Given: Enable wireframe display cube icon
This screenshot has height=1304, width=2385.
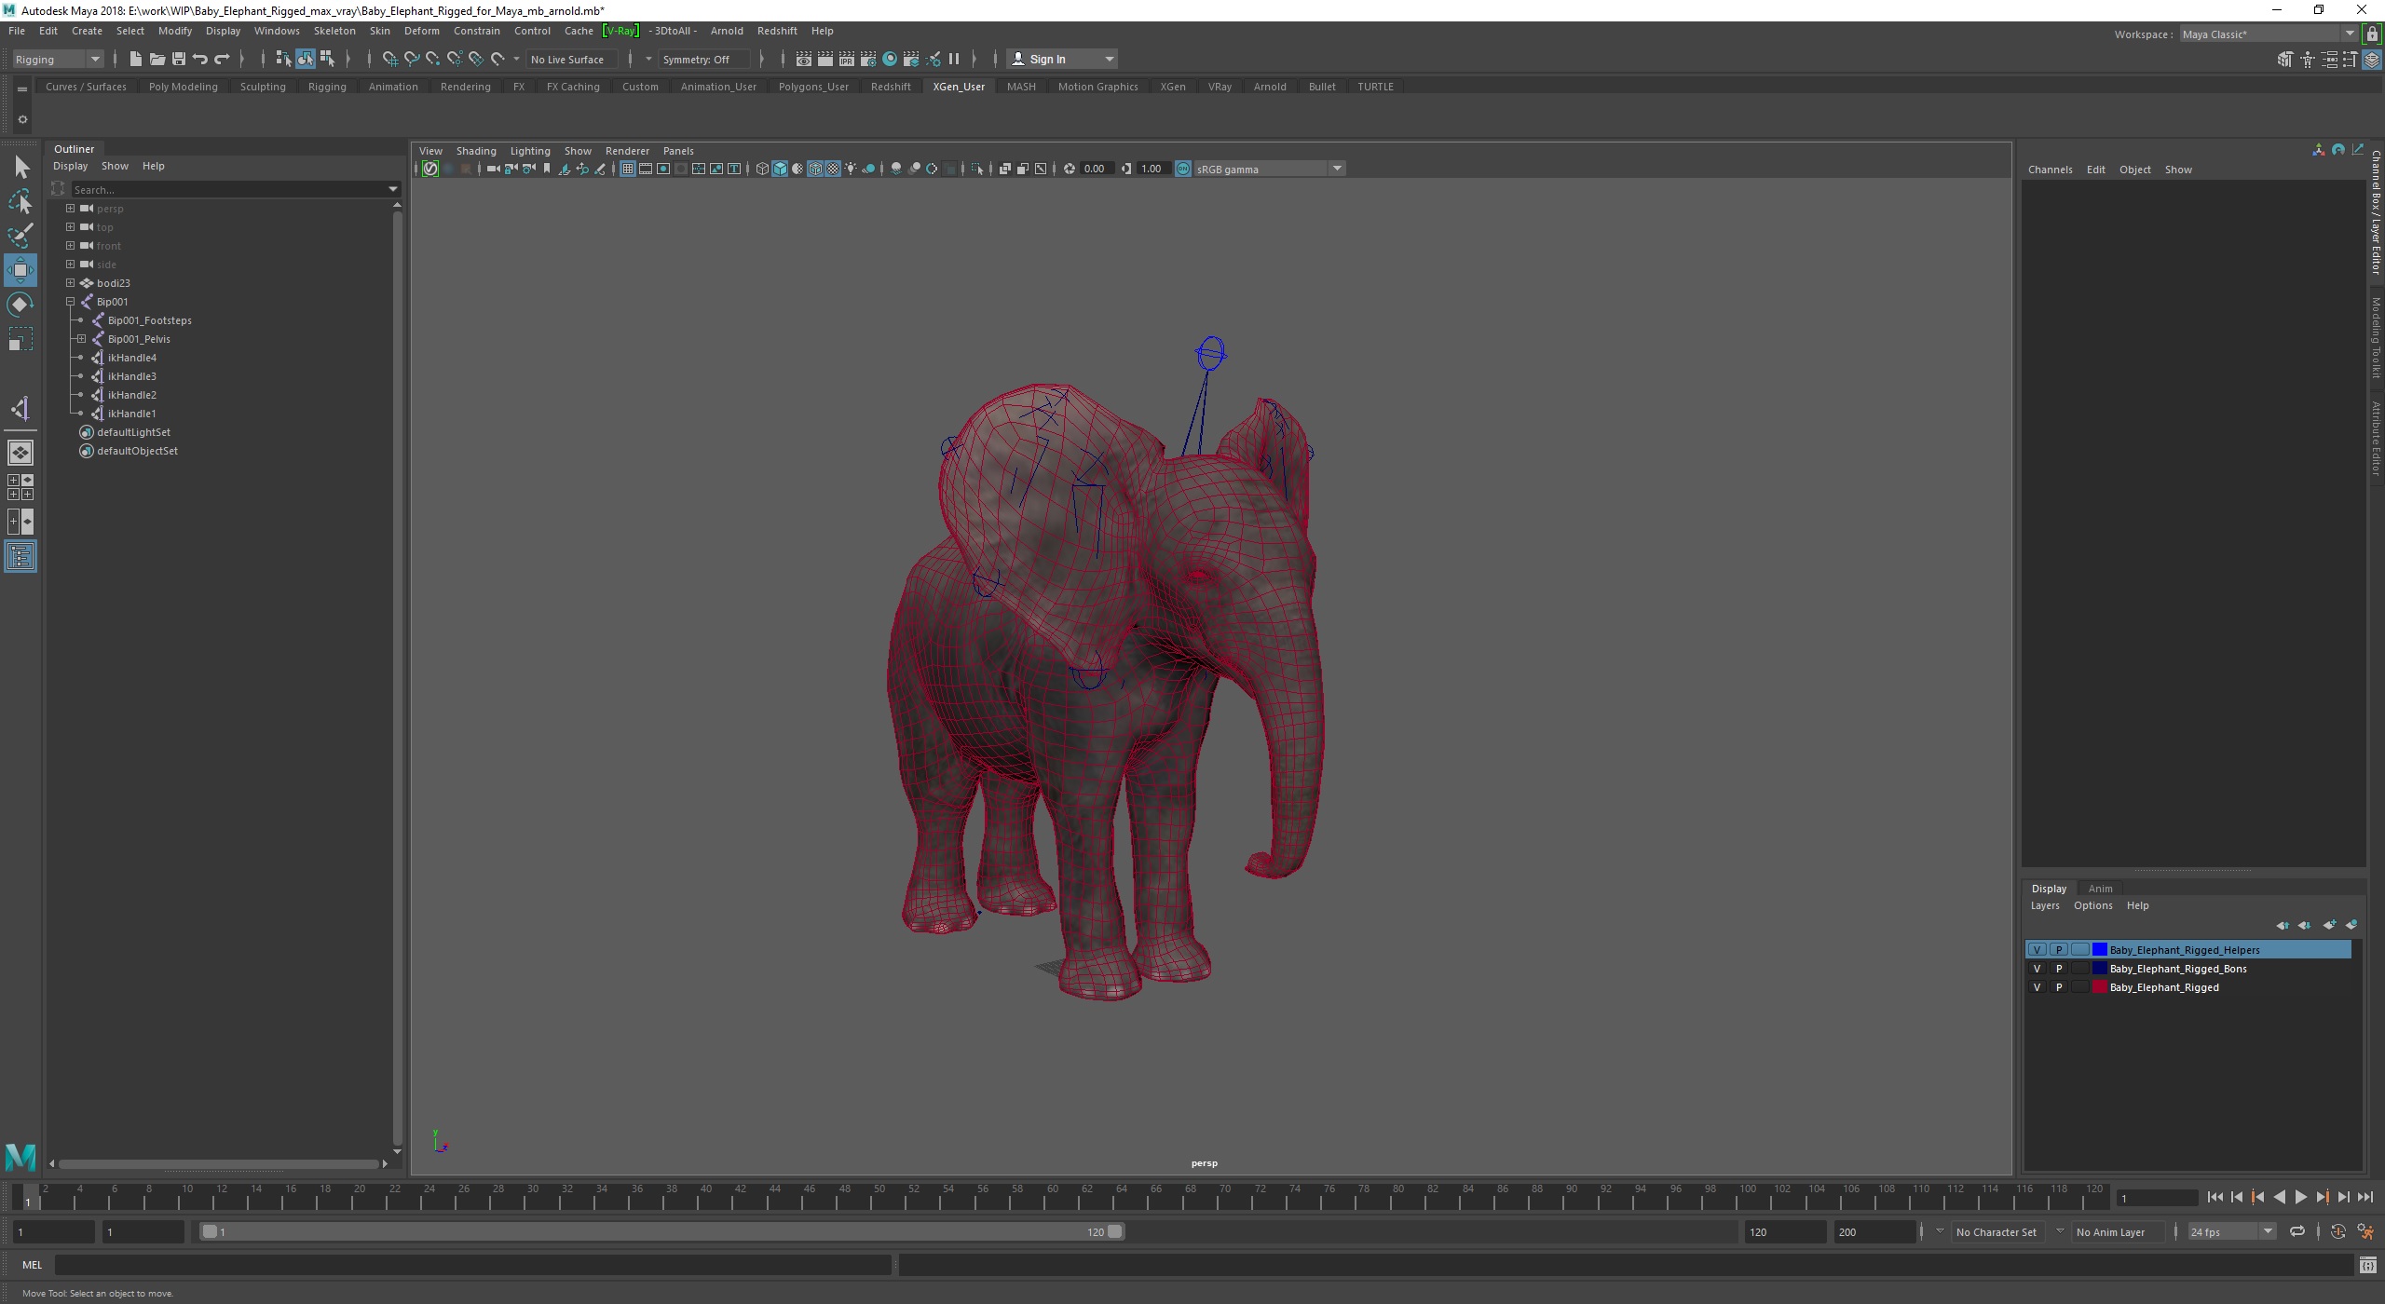Looking at the screenshot, I should [x=762, y=169].
